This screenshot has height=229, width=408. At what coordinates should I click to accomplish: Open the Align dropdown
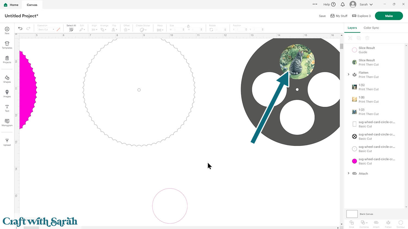click(x=94, y=29)
